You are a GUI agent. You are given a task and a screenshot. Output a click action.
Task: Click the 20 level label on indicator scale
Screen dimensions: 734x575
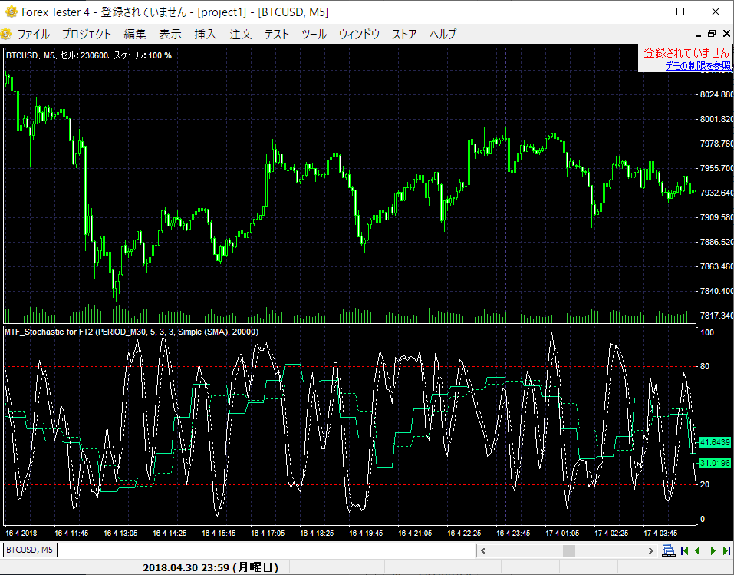tap(705, 484)
